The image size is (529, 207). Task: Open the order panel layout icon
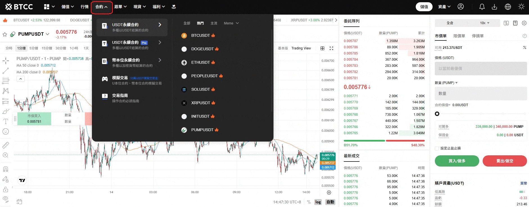[x=506, y=23]
